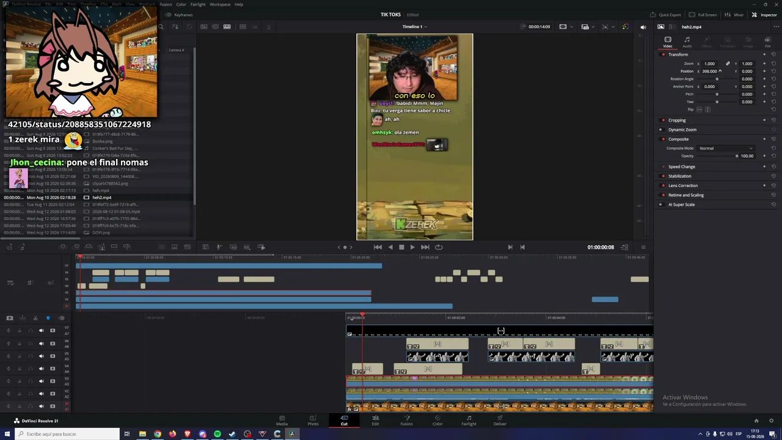Play the timeline forward
This screenshot has height=440, width=782.
click(412, 247)
